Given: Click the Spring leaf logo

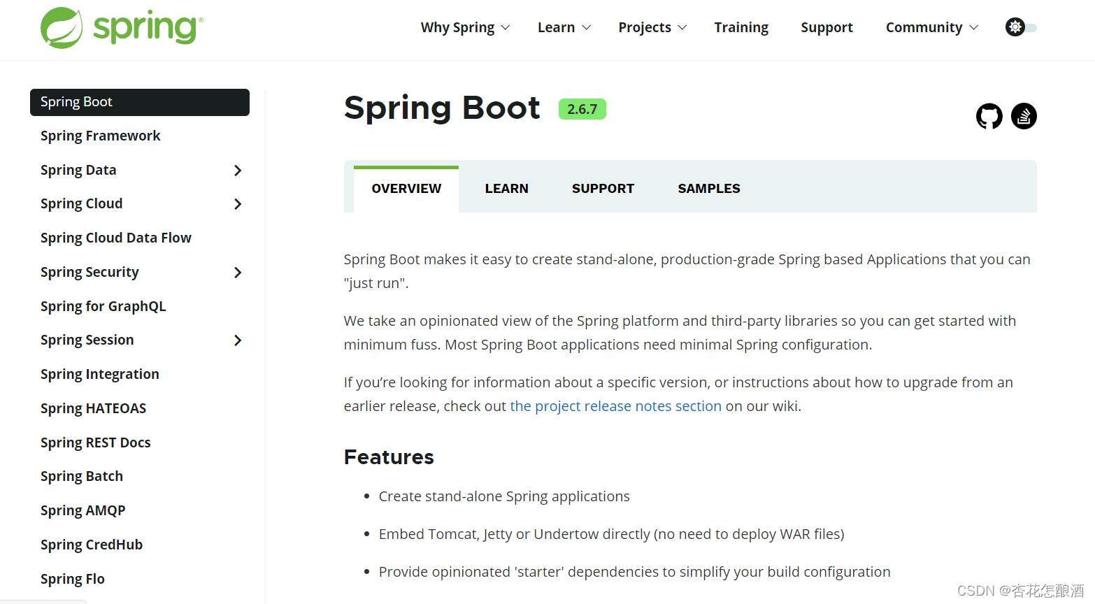Looking at the screenshot, I should [x=63, y=27].
